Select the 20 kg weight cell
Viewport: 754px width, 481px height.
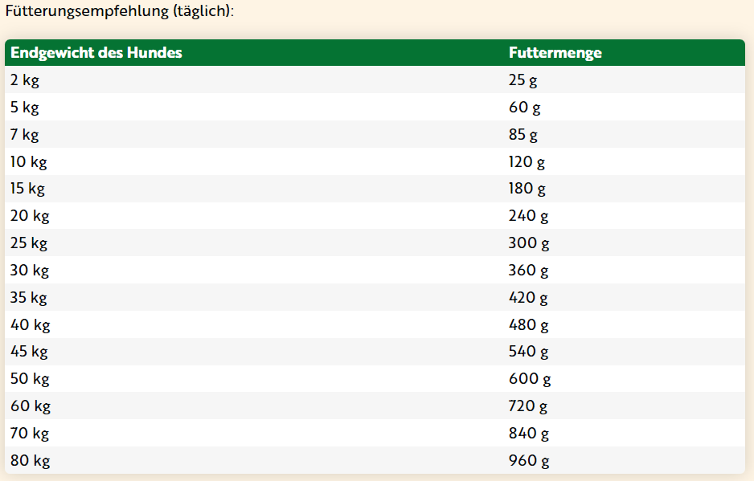tap(30, 216)
